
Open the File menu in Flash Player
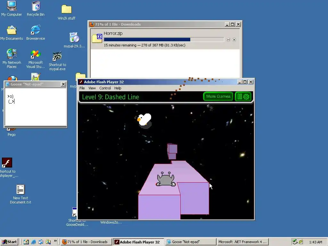[82, 88]
